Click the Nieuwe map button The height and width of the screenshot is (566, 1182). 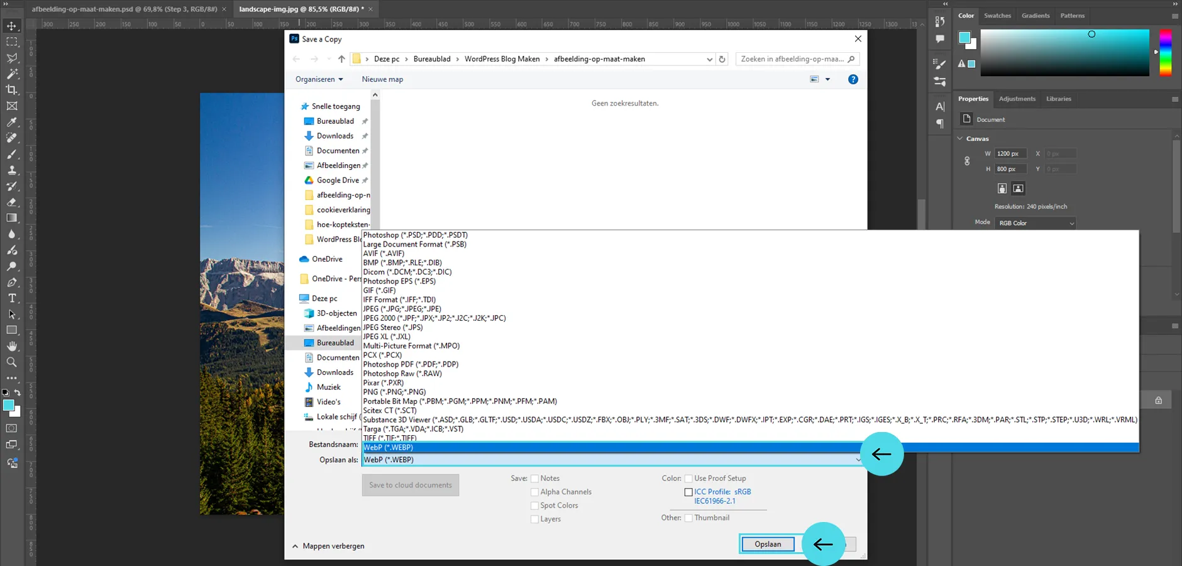[x=382, y=79]
